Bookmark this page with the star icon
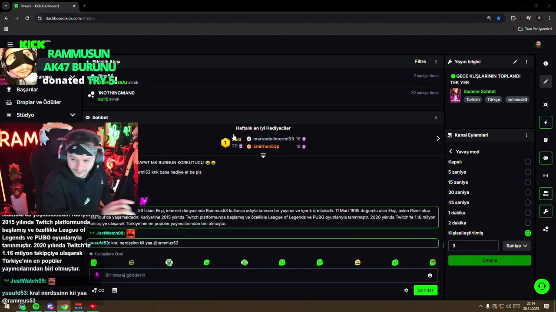 pyautogui.click(x=499, y=18)
